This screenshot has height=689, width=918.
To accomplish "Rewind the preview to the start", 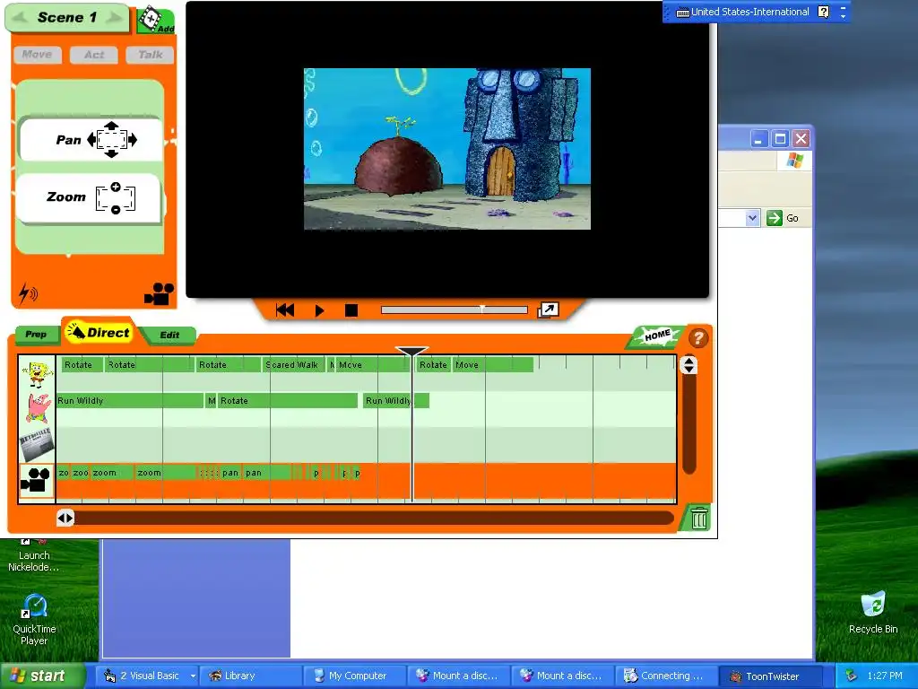I will pyautogui.click(x=285, y=310).
